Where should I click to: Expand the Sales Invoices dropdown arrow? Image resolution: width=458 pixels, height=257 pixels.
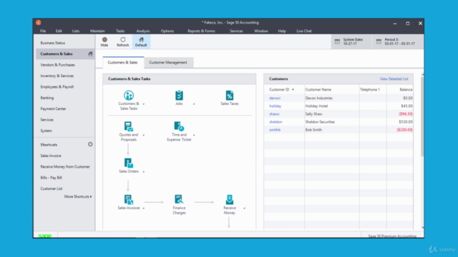143,208
